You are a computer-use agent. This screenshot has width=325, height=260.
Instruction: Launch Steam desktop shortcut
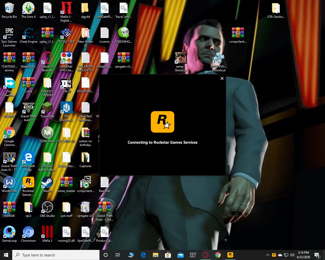point(47,185)
